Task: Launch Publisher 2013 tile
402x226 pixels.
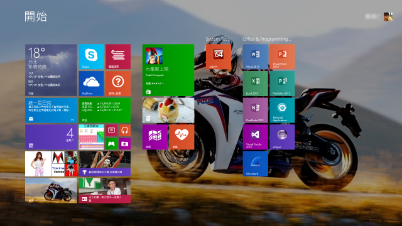Action: click(x=282, y=83)
